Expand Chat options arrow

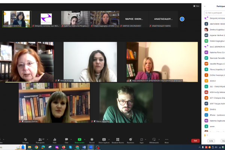71,139
